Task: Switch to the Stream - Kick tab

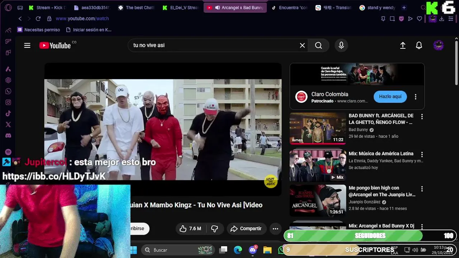Action: (47, 8)
